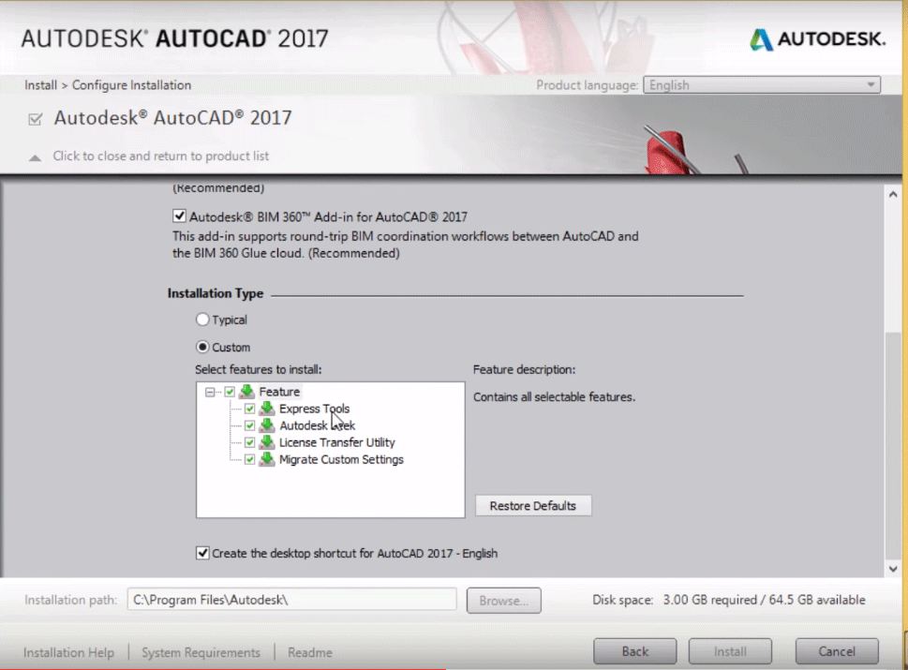Viewport: 908px width, 670px height.
Task: Select the Typical installation radio button
Action: 202,320
